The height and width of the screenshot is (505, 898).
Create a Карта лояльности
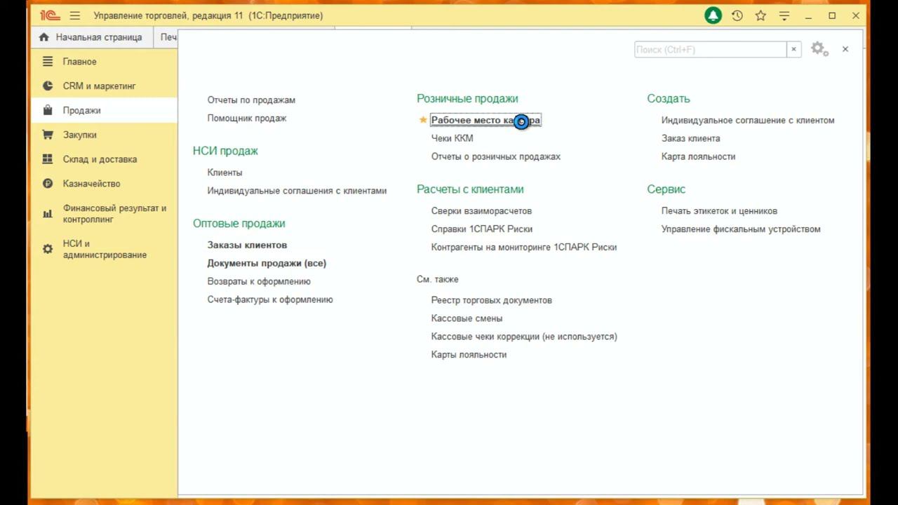tap(698, 157)
